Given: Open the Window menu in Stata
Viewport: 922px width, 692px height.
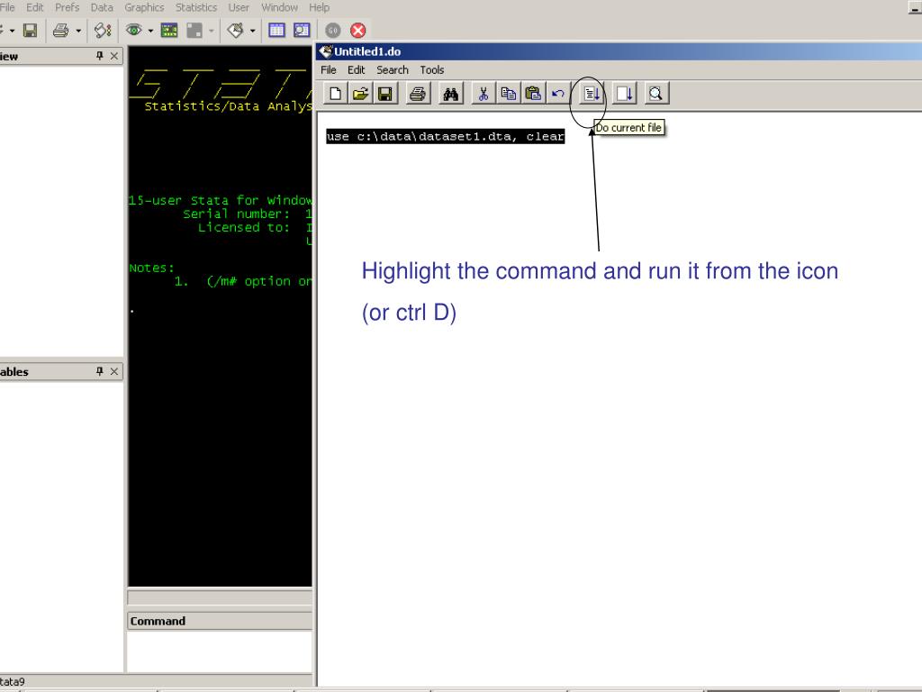Looking at the screenshot, I should 279,7.
